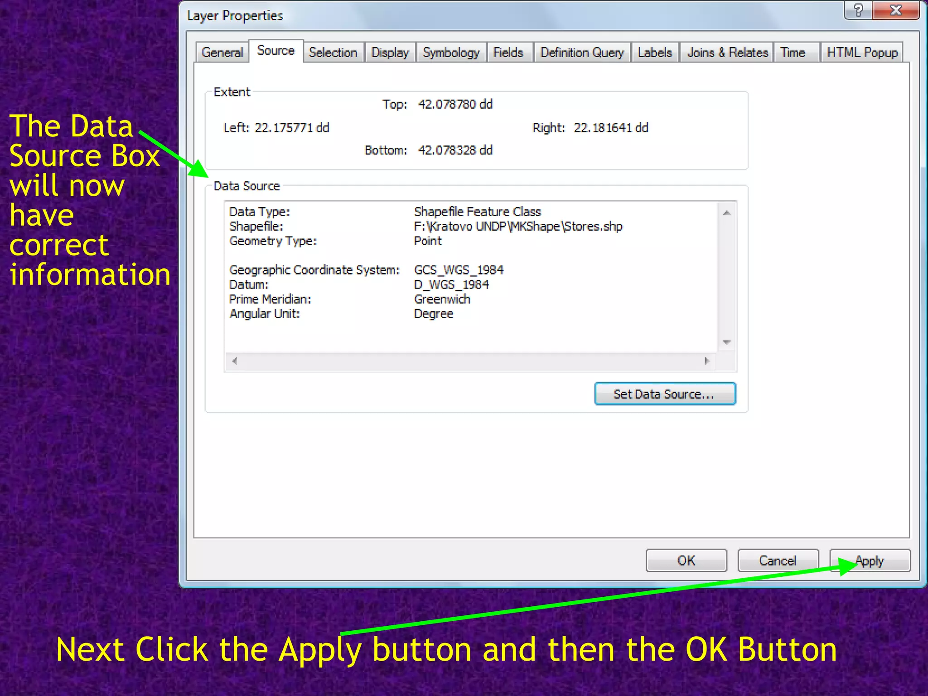928x696 pixels.
Task: Select Joins & Relates tab
Action: click(x=728, y=53)
